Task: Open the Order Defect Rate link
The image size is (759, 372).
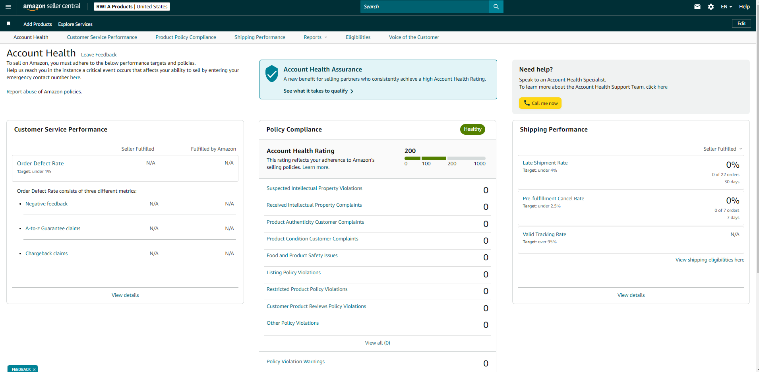Action: tap(40, 163)
